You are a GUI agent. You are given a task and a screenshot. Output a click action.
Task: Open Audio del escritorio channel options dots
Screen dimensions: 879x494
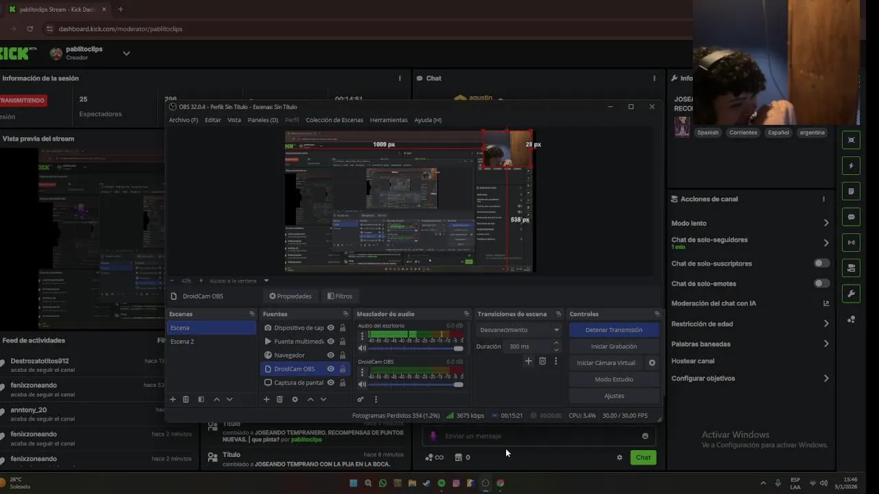tap(363, 336)
